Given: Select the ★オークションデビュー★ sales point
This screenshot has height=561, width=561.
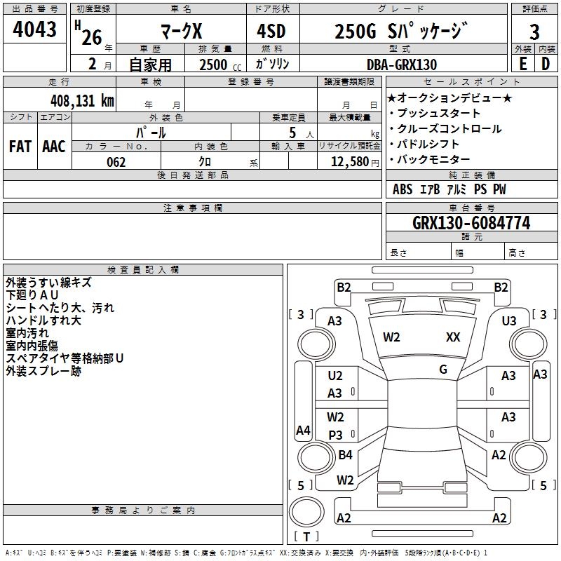Looking at the screenshot, I should click(x=450, y=97).
